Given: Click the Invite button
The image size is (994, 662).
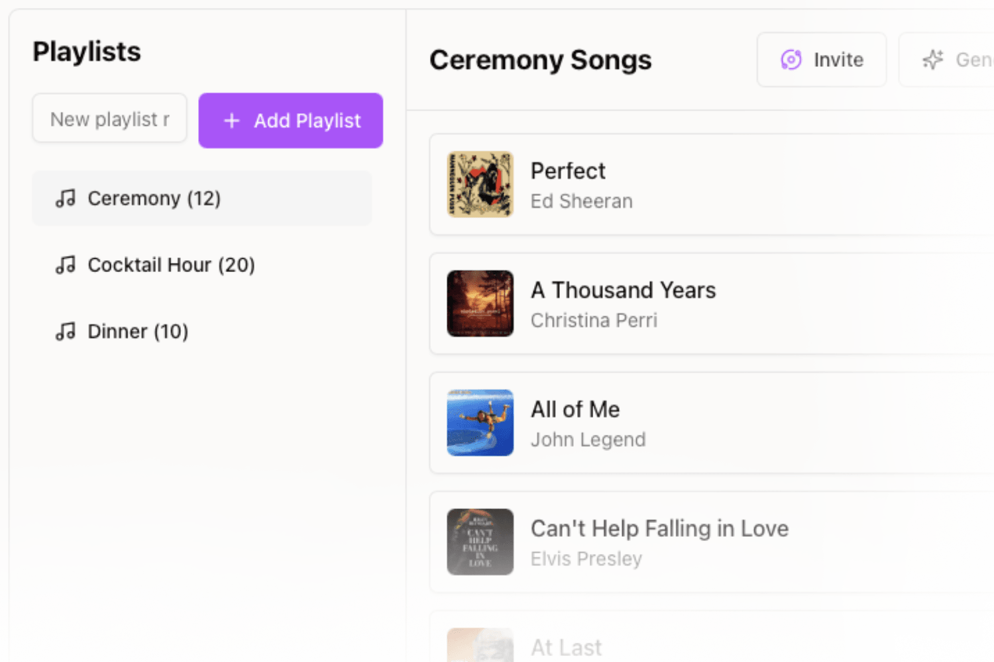Looking at the screenshot, I should 822,60.
